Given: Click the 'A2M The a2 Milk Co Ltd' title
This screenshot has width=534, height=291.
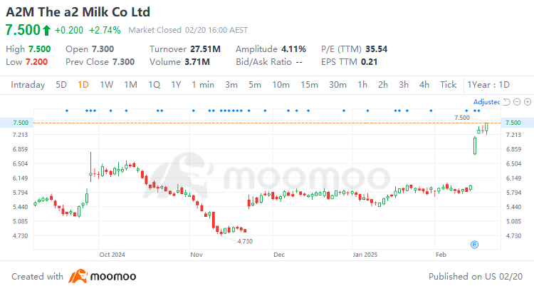Looking at the screenshot, I should 78,12.
